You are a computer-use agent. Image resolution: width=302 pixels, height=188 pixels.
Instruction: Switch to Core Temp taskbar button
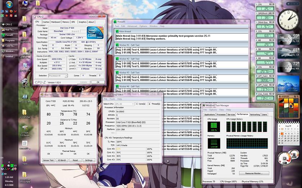click(9, 46)
